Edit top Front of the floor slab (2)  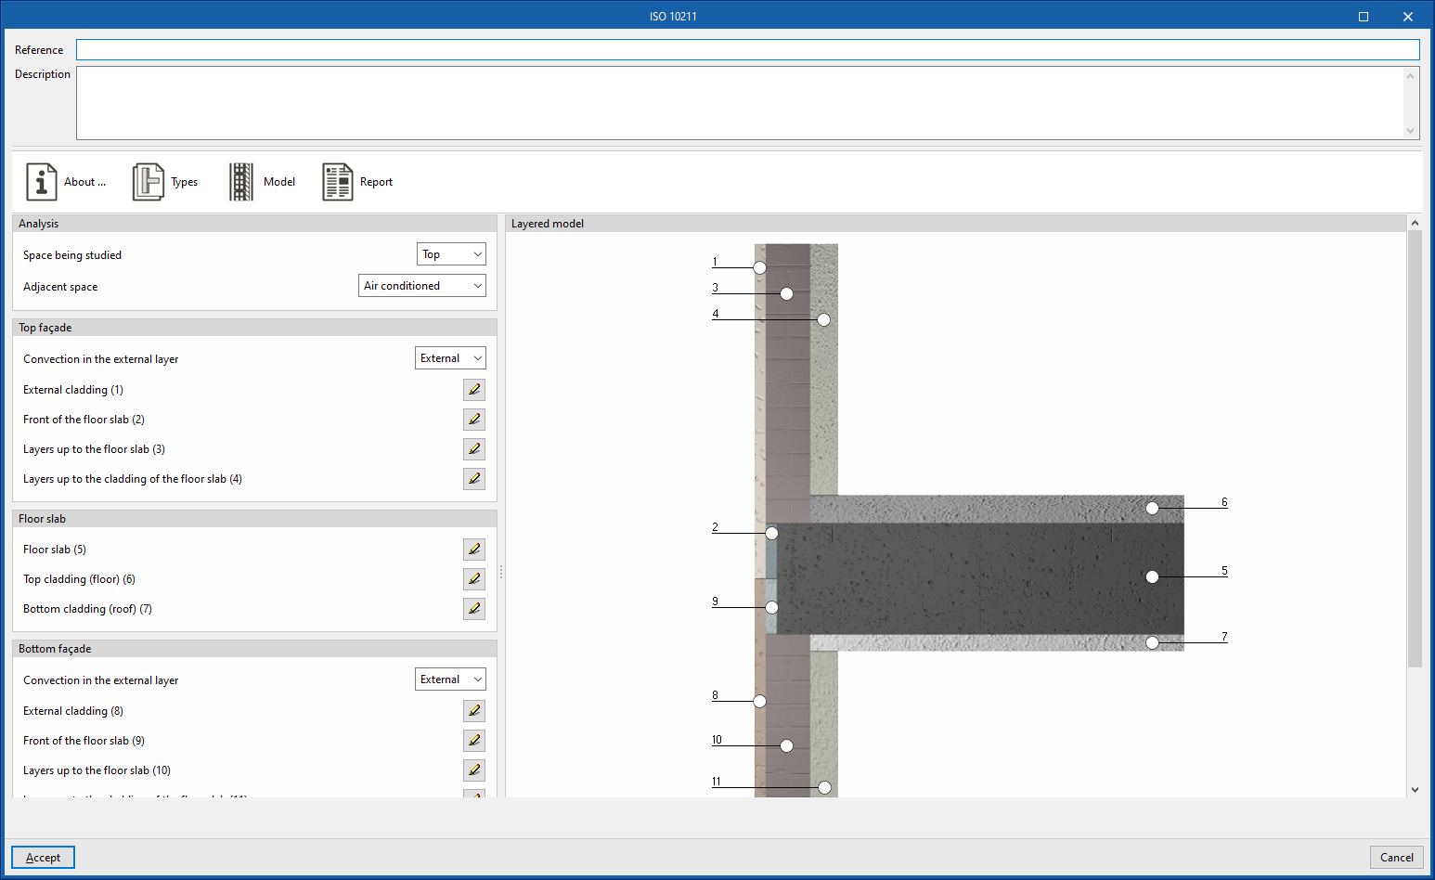click(474, 420)
